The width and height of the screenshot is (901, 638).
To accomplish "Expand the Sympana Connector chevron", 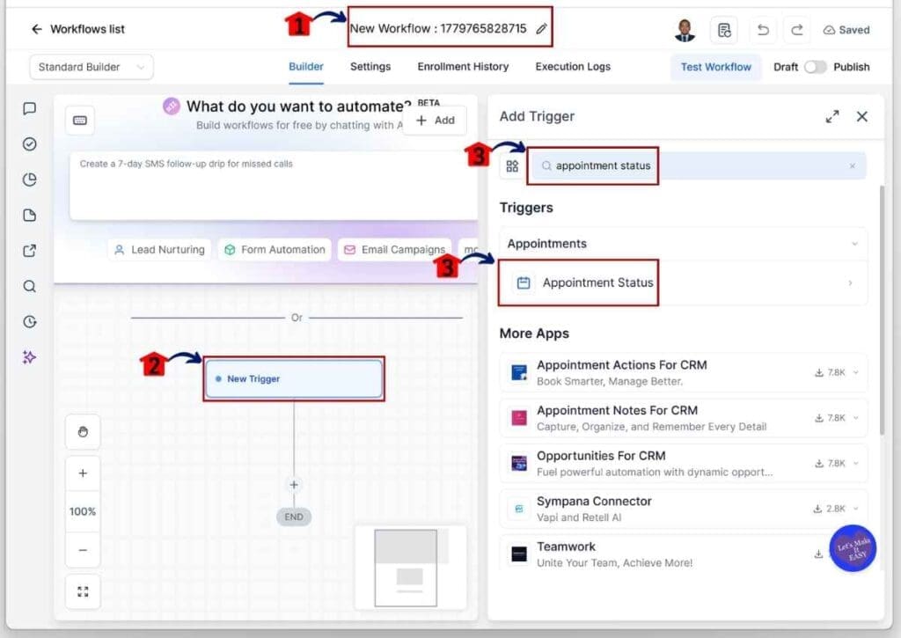I will point(856,509).
